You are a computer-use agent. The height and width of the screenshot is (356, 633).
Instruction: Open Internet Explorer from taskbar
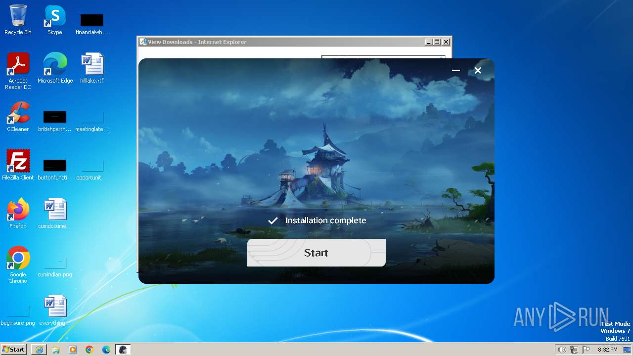[x=39, y=350]
